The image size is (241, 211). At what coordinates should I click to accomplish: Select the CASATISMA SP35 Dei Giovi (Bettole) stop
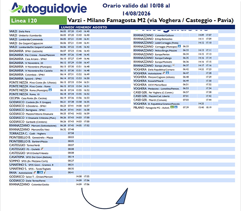click(x=31, y=157)
